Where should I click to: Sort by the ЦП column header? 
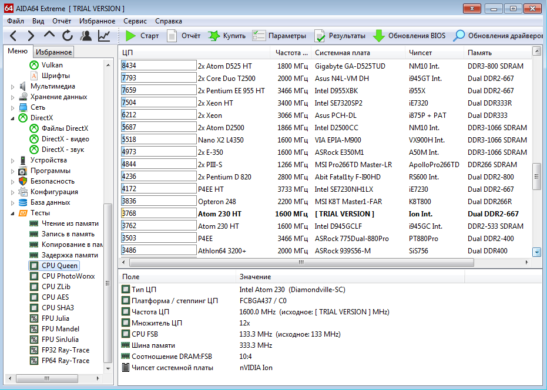(194, 53)
